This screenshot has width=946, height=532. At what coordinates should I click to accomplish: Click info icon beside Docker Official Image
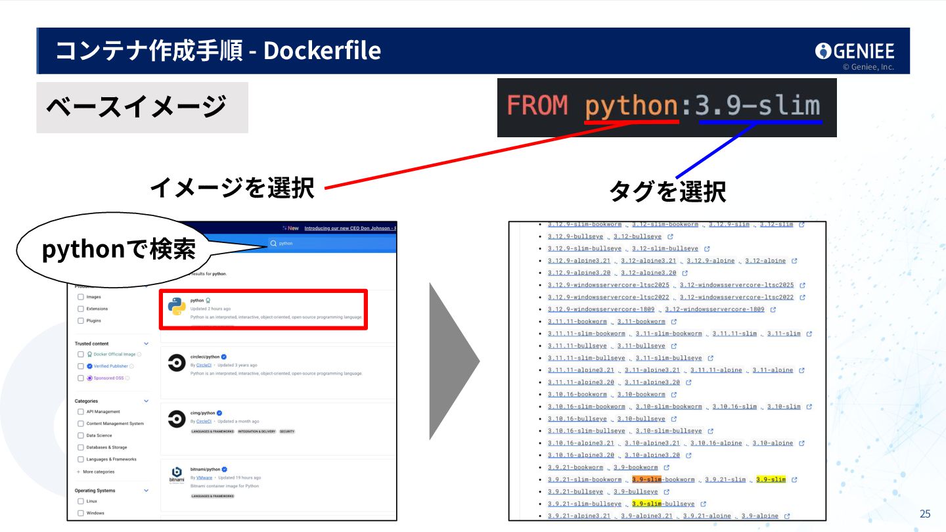(139, 354)
